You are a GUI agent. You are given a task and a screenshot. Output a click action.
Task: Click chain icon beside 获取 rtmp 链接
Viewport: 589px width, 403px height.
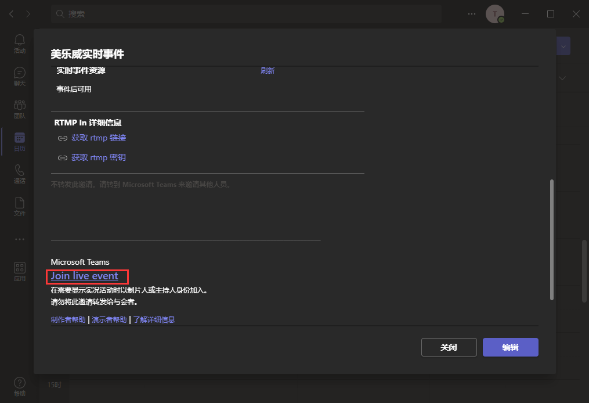(x=62, y=138)
